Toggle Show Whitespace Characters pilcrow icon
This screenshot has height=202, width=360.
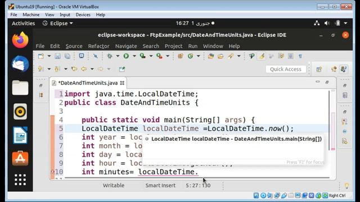[x=300, y=56]
